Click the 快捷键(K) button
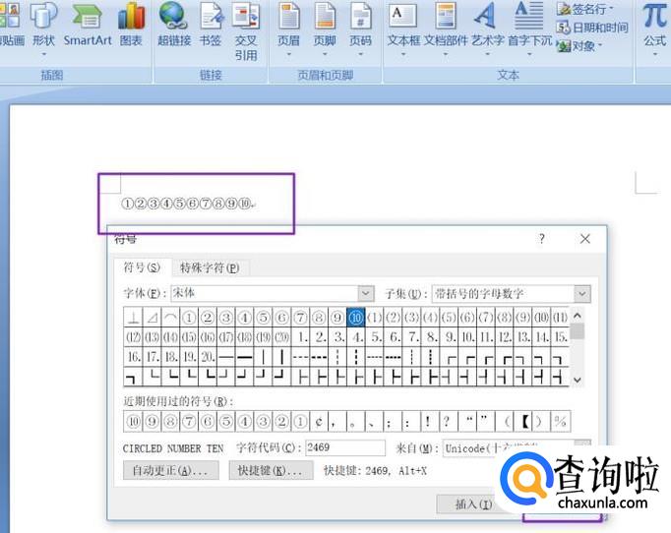The width and height of the screenshot is (671, 533). (271, 470)
